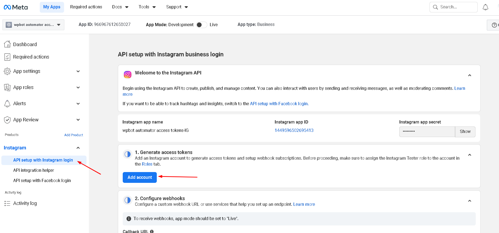Viewport: 499px width, 233px height.
Task: Expand the App settings sidebar section
Action: pyautogui.click(x=78, y=71)
